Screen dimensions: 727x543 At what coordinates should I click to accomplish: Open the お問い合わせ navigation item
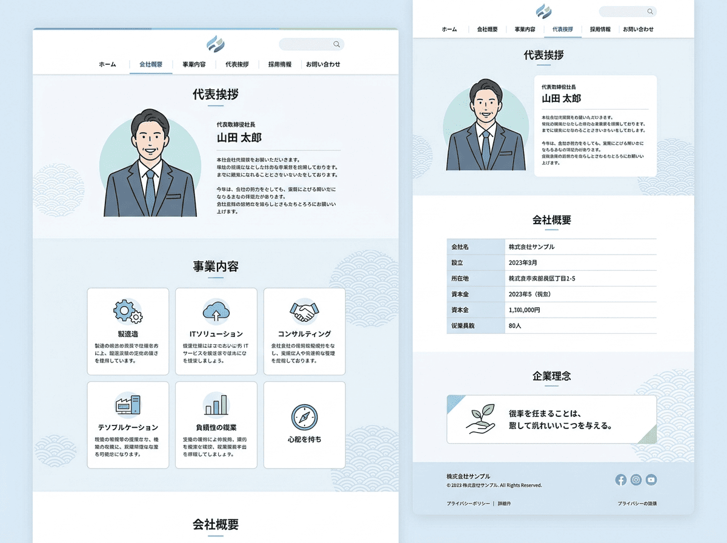323,64
